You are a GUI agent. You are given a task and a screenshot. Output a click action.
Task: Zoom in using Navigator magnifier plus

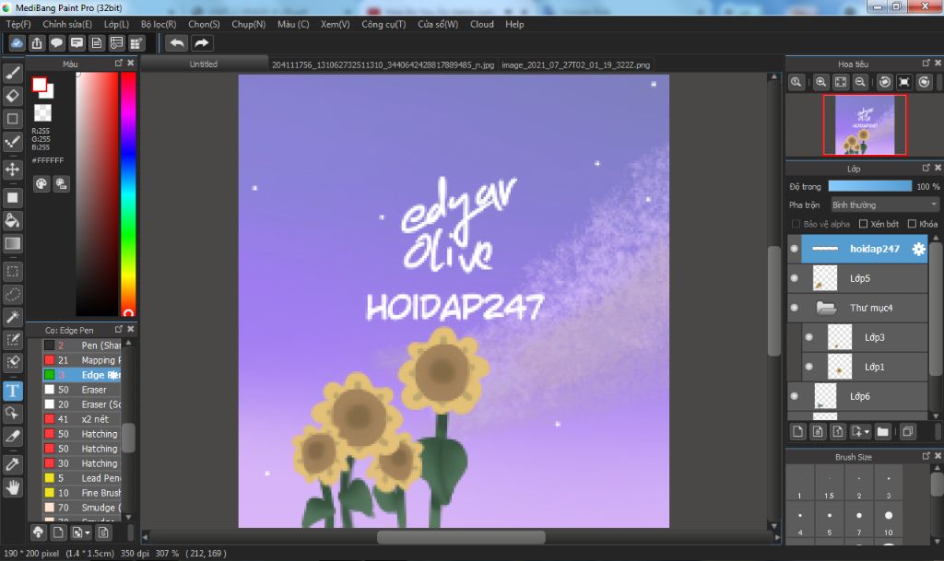(820, 82)
